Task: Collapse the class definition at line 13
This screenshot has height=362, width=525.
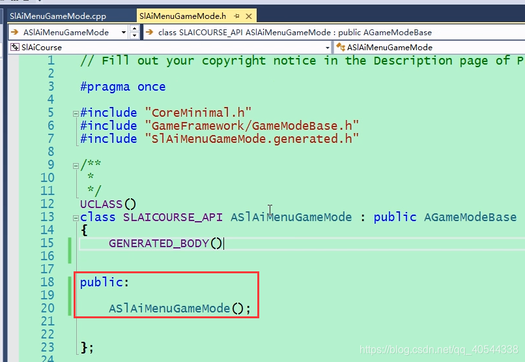Action: click(x=76, y=219)
